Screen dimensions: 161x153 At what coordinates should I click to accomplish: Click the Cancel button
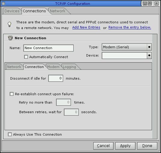pyautogui.click(x=103, y=146)
